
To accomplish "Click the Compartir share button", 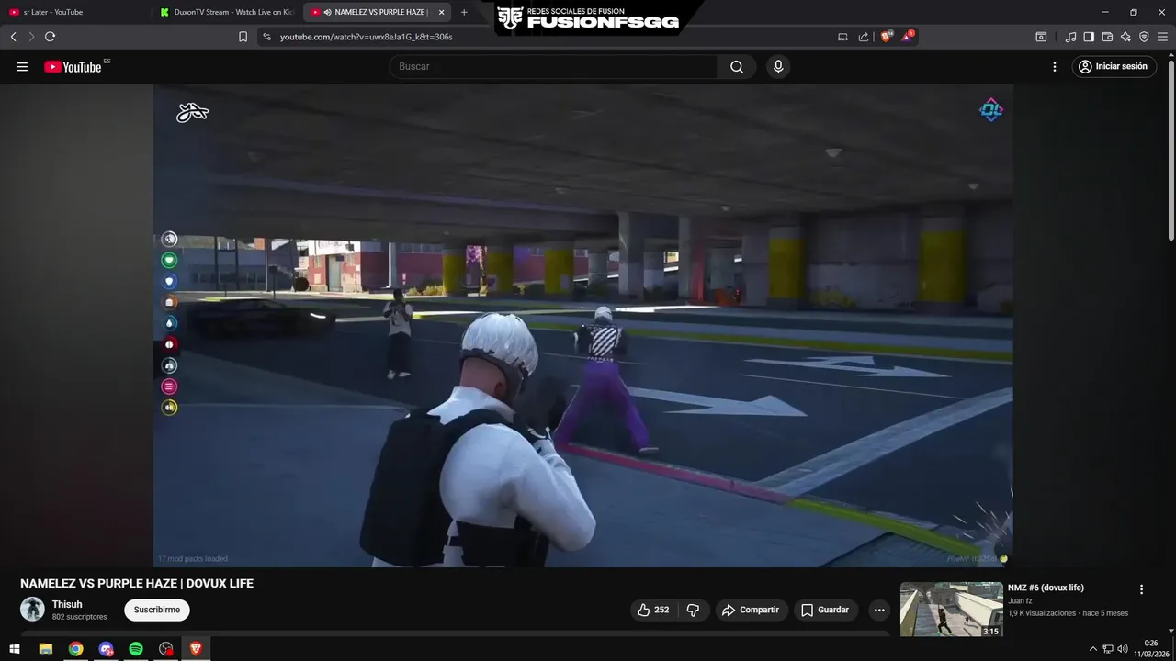I will pyautogui.click(x=751, y=610).
